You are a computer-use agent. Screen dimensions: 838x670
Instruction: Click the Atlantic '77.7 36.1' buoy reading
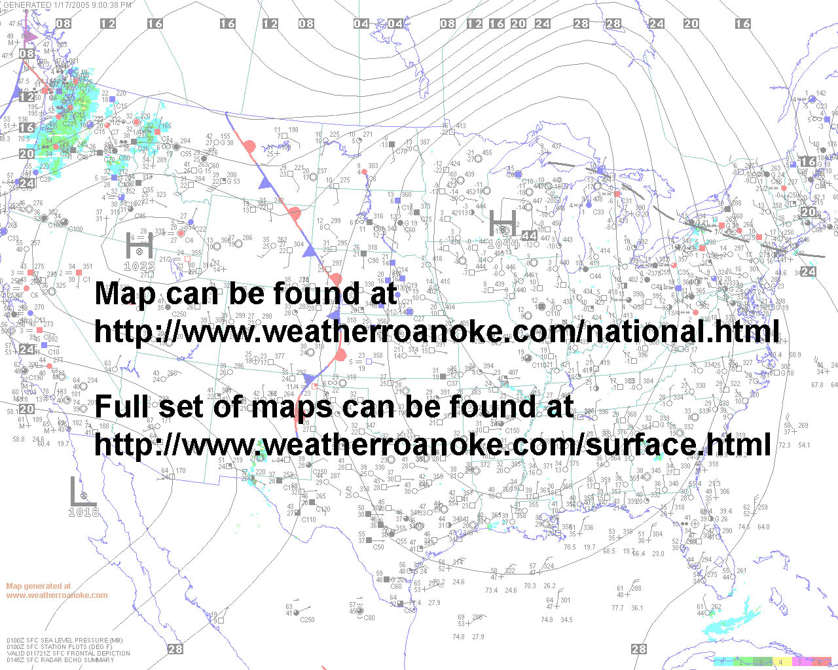627,608
